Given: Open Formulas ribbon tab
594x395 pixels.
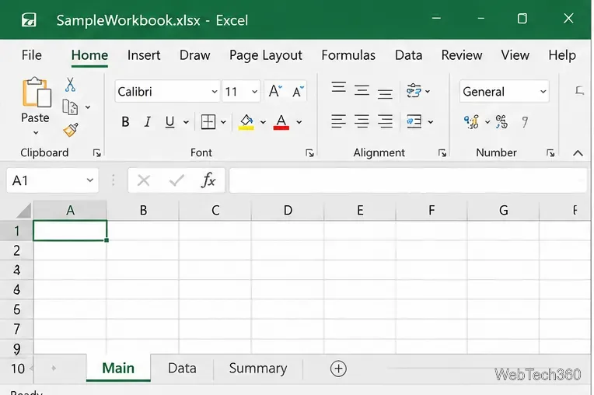Looking at the screenshot, I should [x=348, y=55].
